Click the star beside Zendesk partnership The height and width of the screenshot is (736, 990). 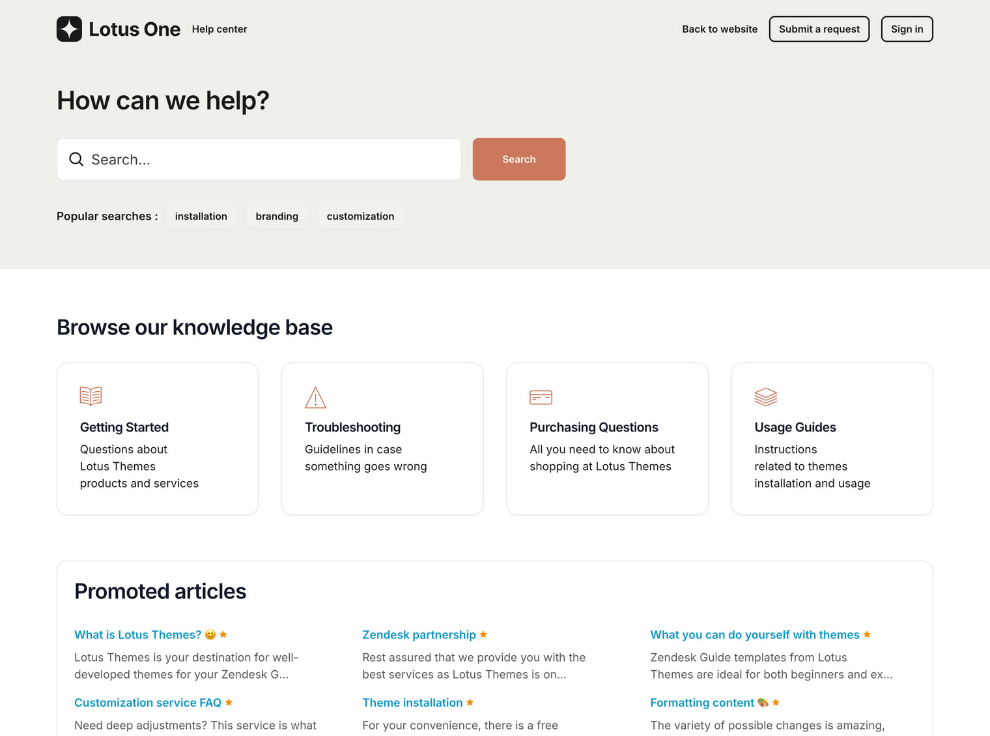(x=483, y=634)
